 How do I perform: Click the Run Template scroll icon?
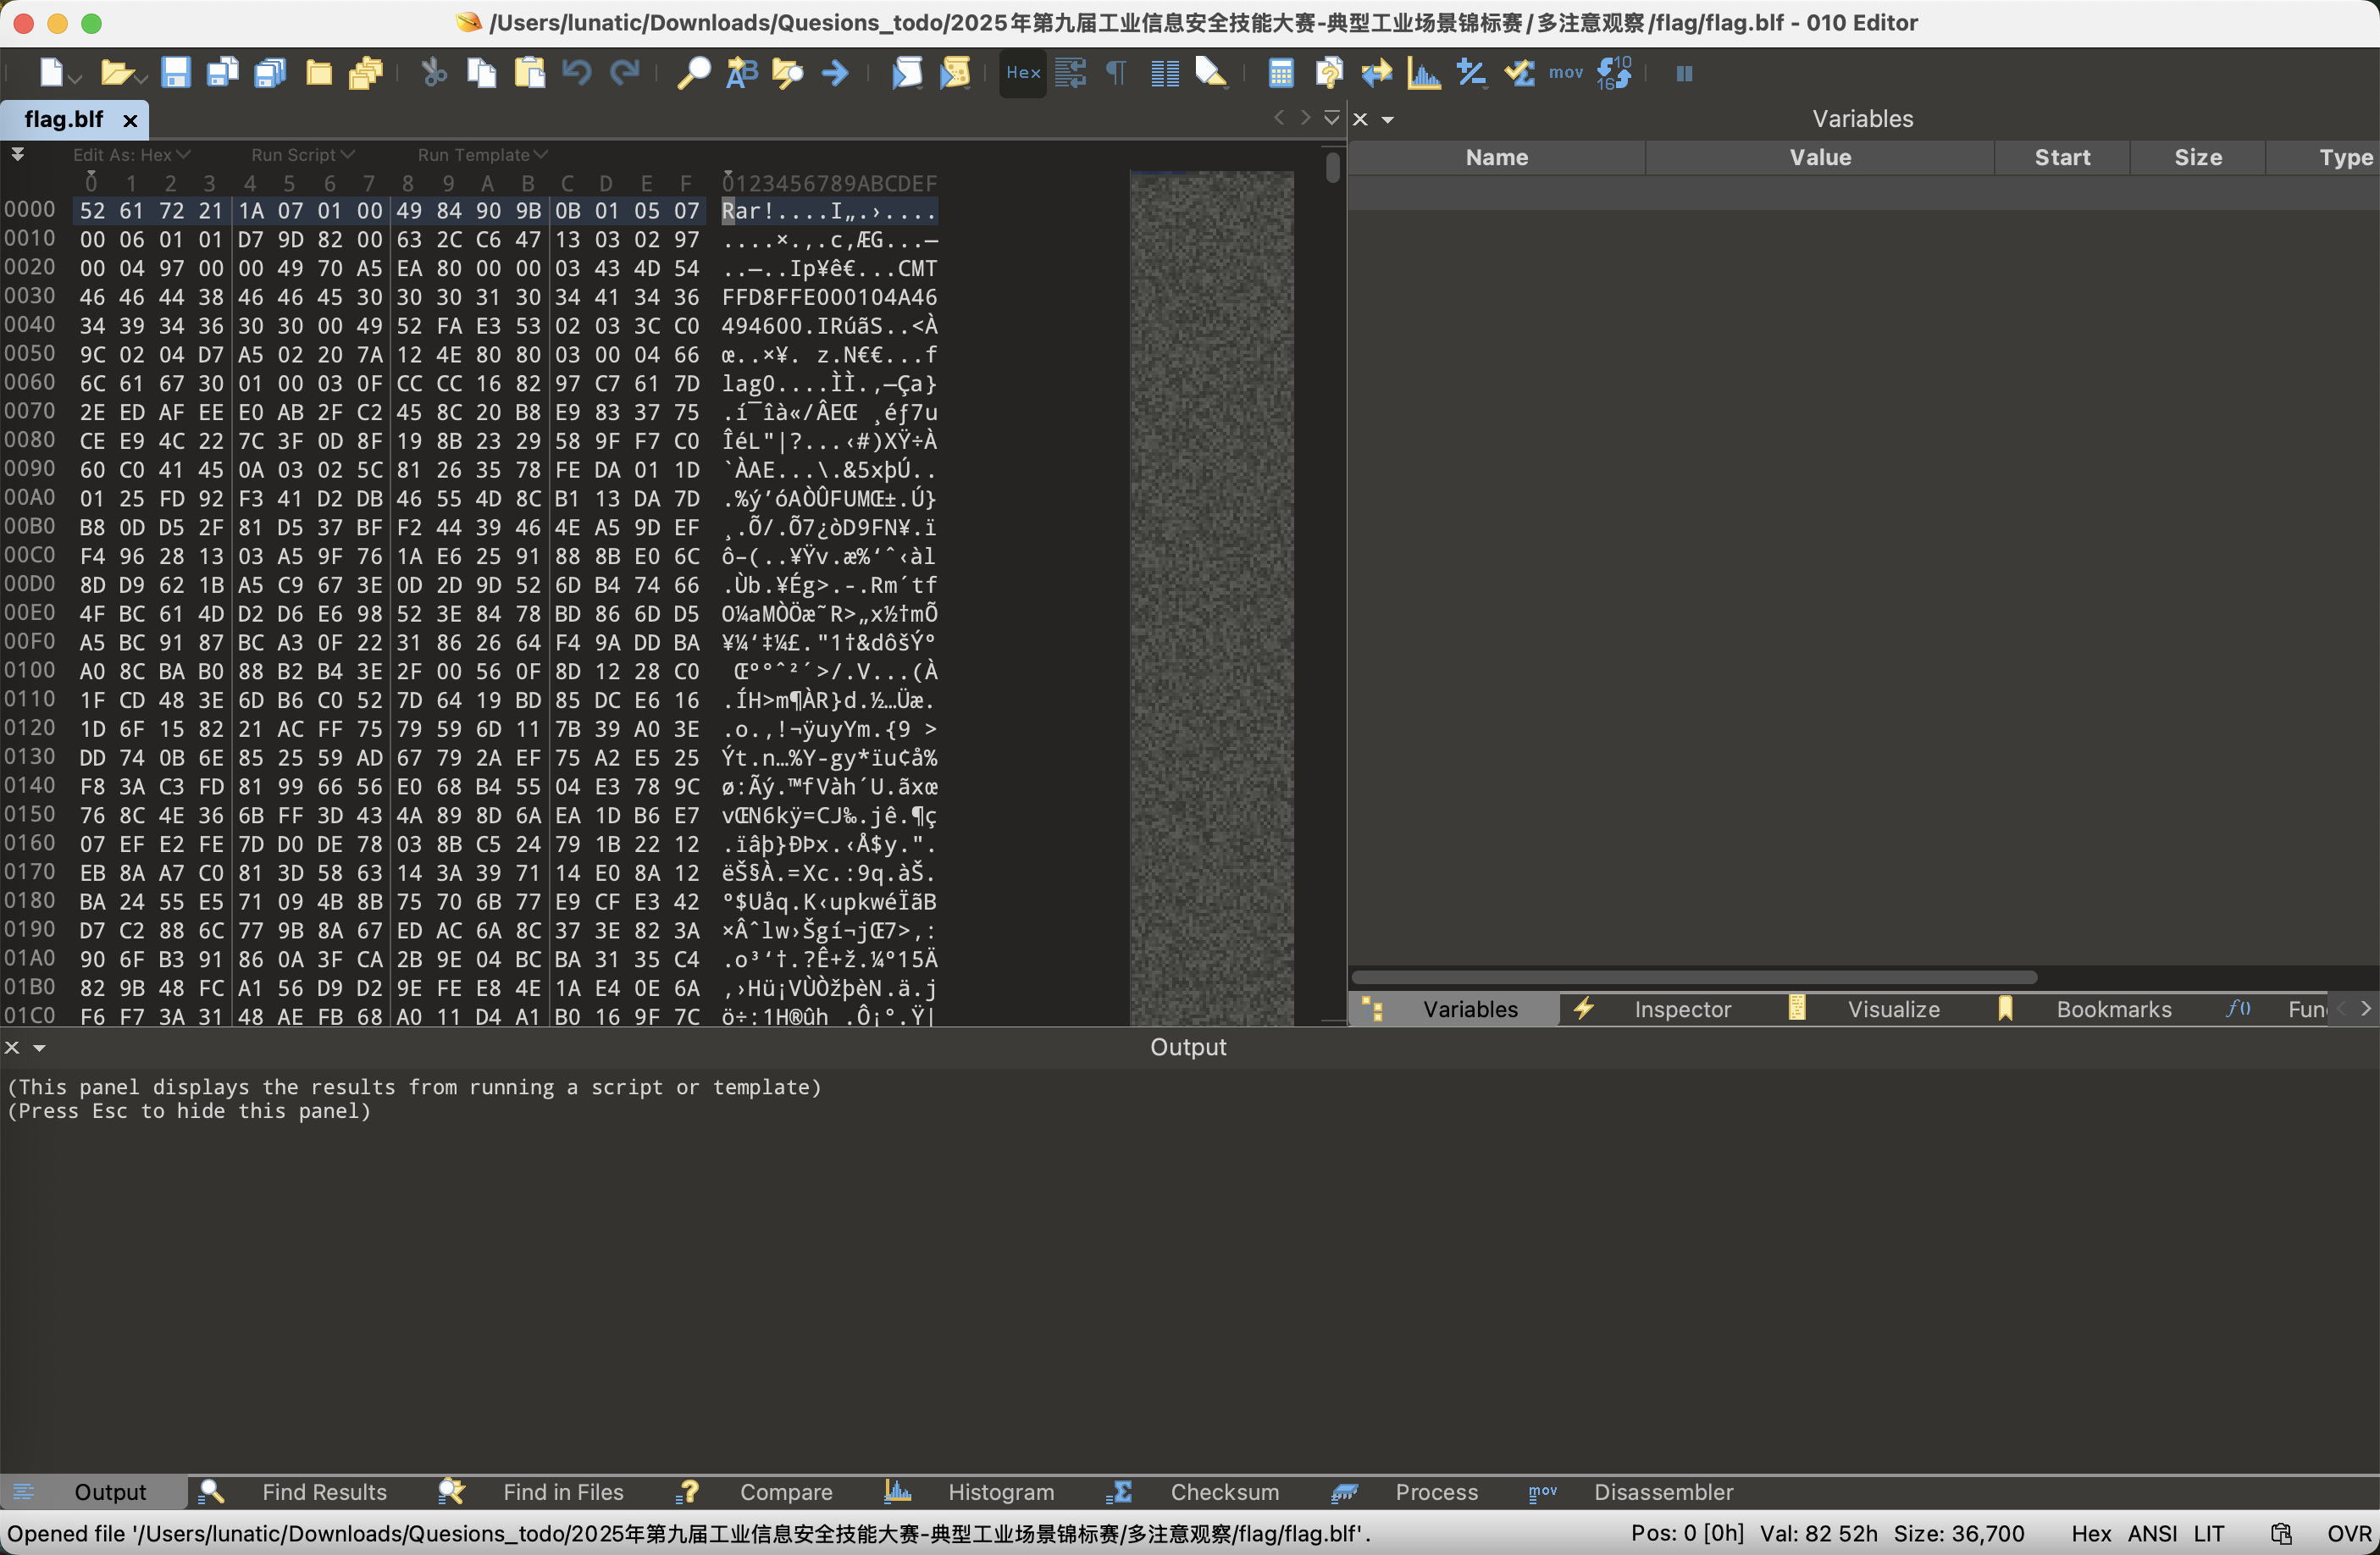[955, 72]
